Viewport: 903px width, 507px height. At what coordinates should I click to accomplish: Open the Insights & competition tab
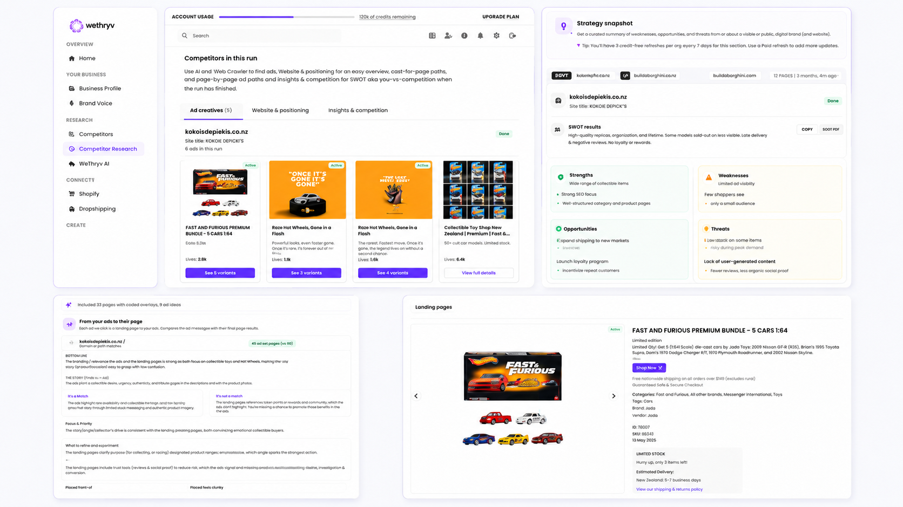[x=358, y=111]
